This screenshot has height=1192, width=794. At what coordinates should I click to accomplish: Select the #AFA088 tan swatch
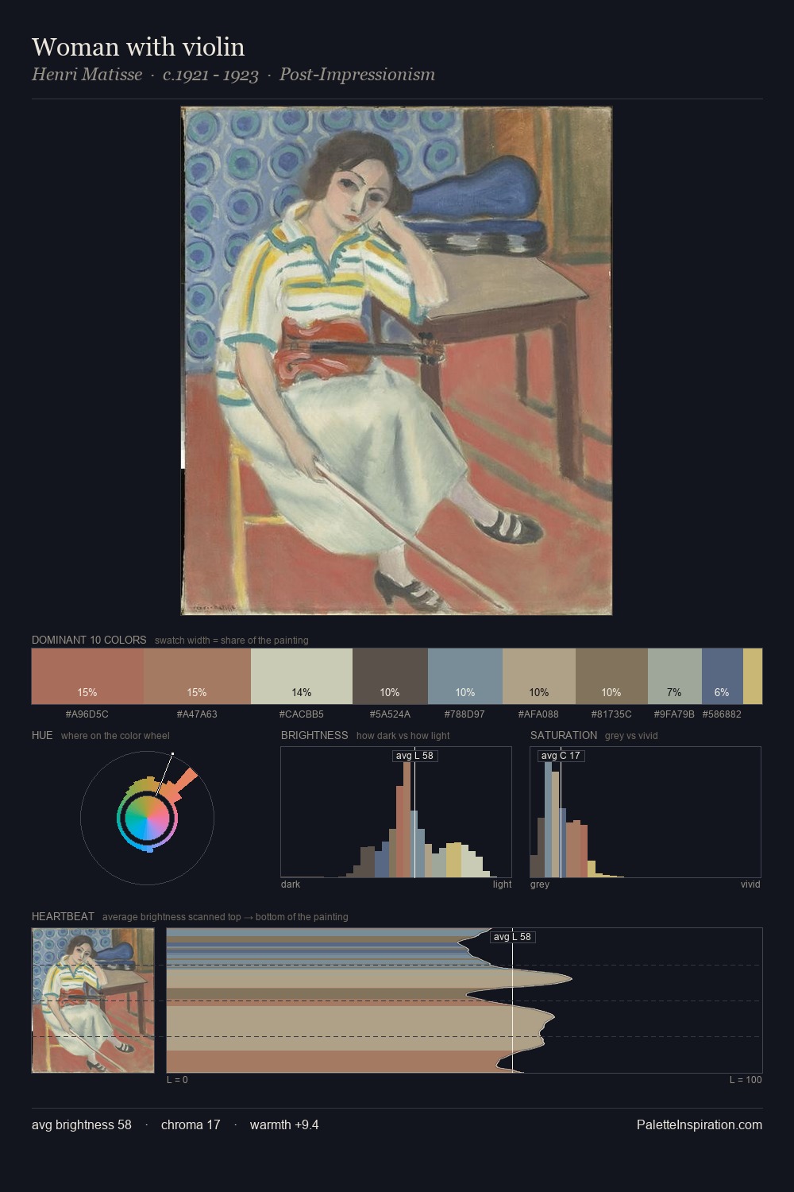(x=539, y=676)
